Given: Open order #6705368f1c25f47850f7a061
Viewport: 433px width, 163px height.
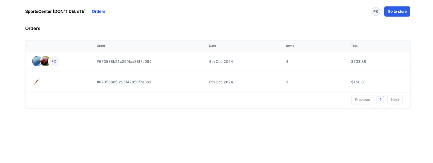Looking at the screenshot, I should point(124,82).
